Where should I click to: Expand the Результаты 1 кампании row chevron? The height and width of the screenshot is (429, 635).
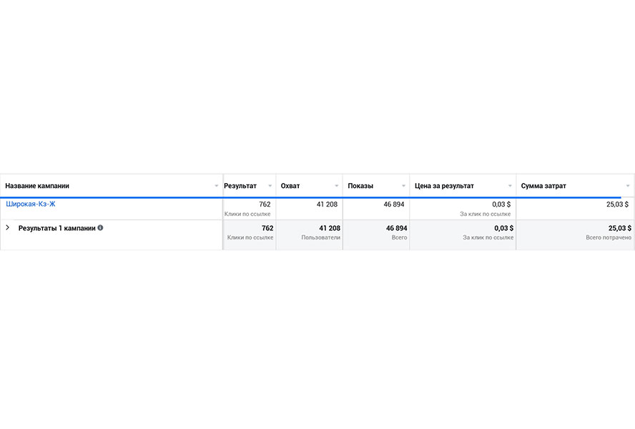pos(8,227)
